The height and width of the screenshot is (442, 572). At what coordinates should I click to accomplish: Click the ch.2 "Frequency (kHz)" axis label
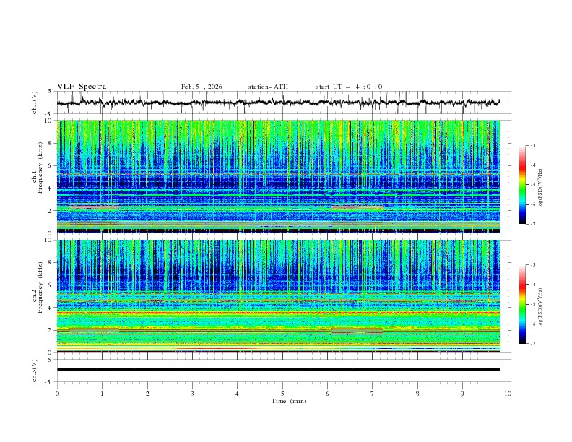[x=40, y=287]
